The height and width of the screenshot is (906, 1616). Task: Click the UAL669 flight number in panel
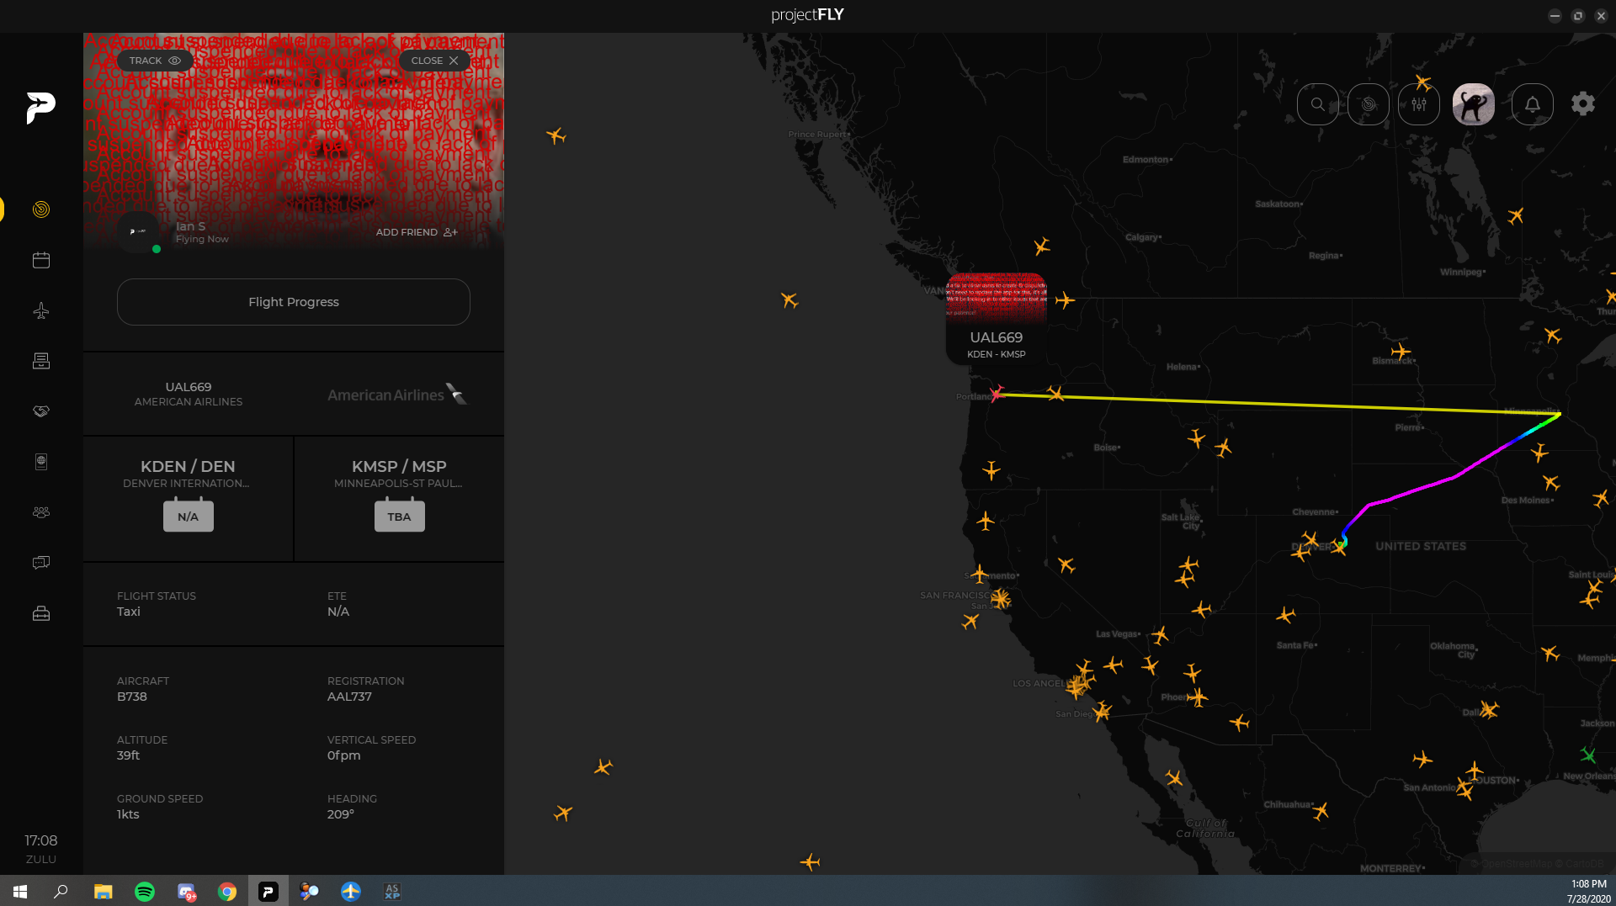pyautogui.click(x=189, y=387)
